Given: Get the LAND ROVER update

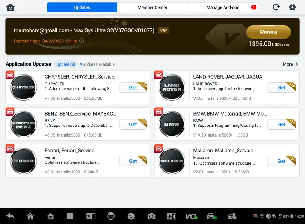Looking at the screenshot, I should click(282, 87).
